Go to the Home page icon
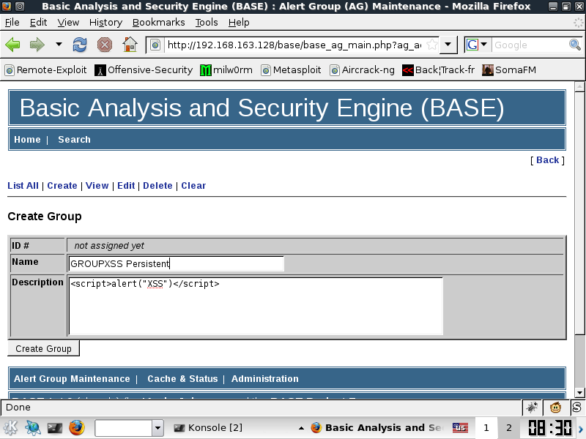 point(130,45)
